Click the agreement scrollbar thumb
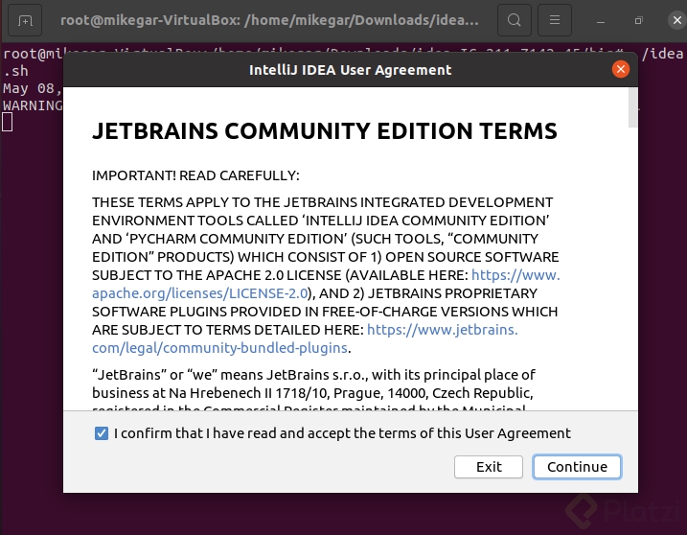This screenshot has width=687, height=535. point(632,107)
